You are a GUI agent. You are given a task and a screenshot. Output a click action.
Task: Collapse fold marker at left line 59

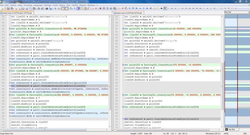click(10, 86)
